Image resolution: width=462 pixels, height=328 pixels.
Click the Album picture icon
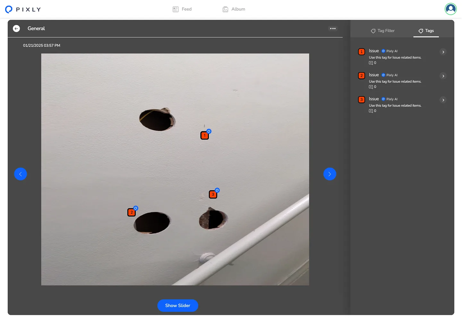point(226,9)
